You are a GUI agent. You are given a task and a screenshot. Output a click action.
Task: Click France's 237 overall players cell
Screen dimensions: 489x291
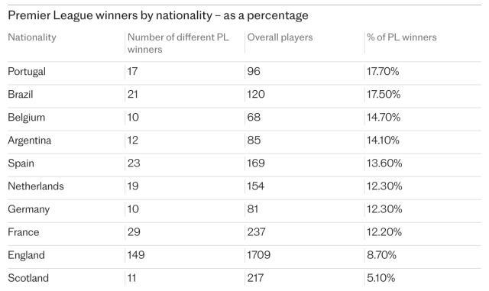256,232
